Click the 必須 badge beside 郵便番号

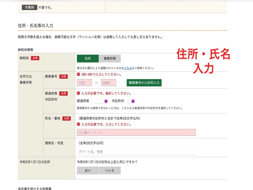(63, 76)
